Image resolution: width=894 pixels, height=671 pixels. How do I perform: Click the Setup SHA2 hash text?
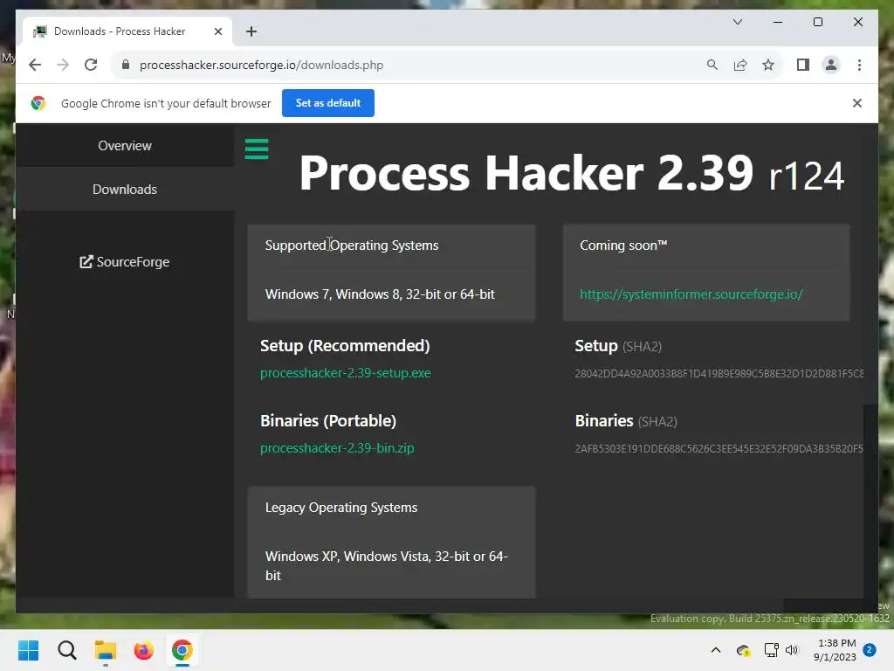click(719, 373)
